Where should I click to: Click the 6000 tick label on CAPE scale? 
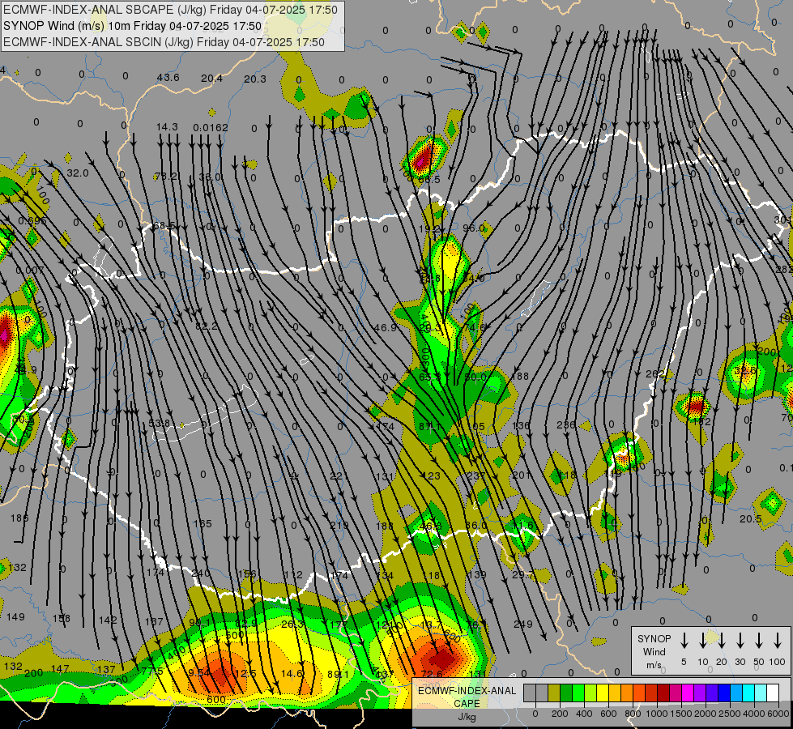click(x=778, y=714)
